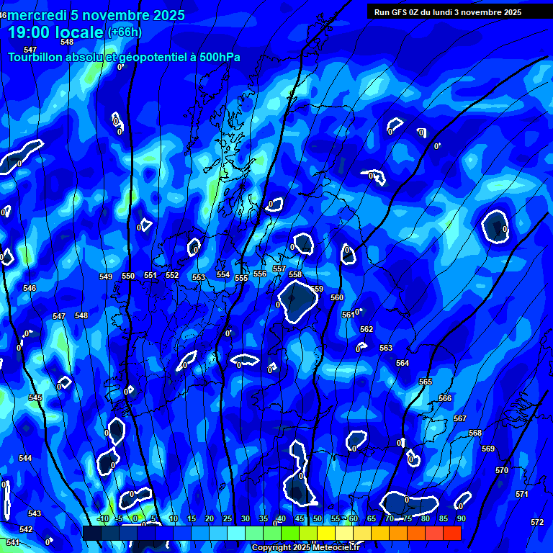Click the legend value '65'
The width and height of the screenshot is (553, 553).
(372, 518)
